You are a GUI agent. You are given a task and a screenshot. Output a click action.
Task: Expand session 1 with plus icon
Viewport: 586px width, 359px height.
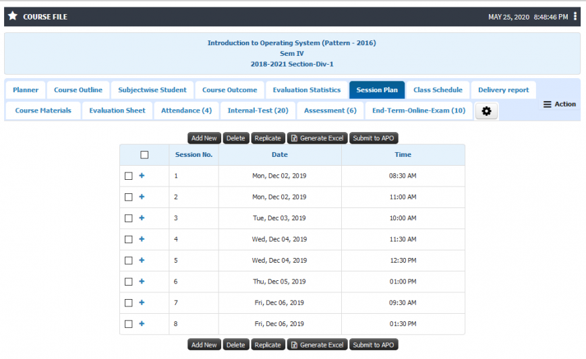pos(142,175)
